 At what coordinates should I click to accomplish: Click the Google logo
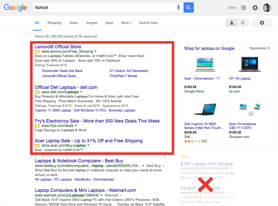[x=15, y=8]
